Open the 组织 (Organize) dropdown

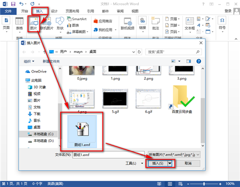coord(29,62)
